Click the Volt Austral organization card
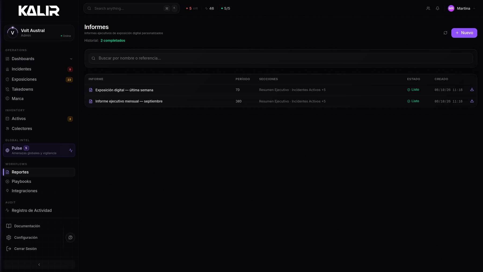This screenshot has width=483, height=272. tap(39, 33)
